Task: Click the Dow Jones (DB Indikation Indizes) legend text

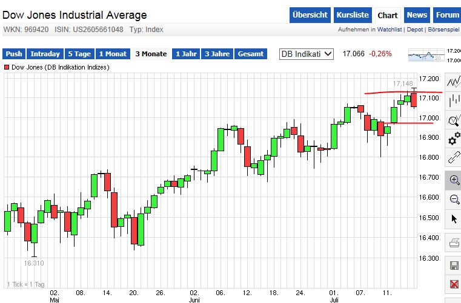Action: point(60,67)
